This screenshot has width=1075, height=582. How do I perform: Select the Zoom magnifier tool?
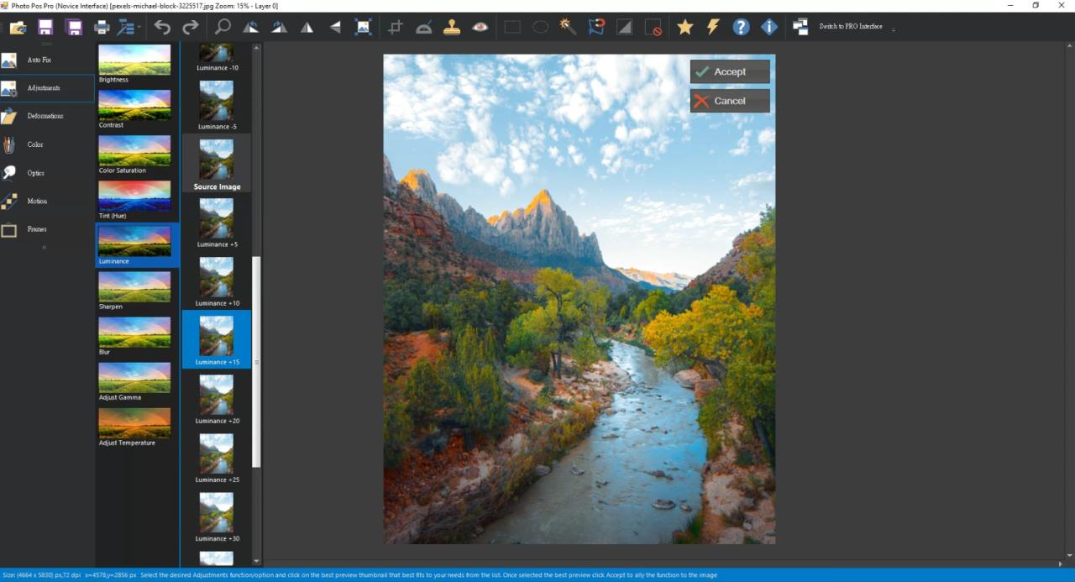pyautogui.click(x=223, y=27)
